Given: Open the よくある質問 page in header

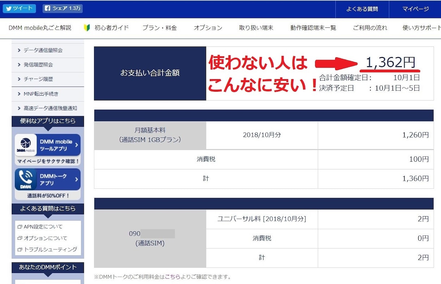Looking at the screenshot, I should 362,9.
